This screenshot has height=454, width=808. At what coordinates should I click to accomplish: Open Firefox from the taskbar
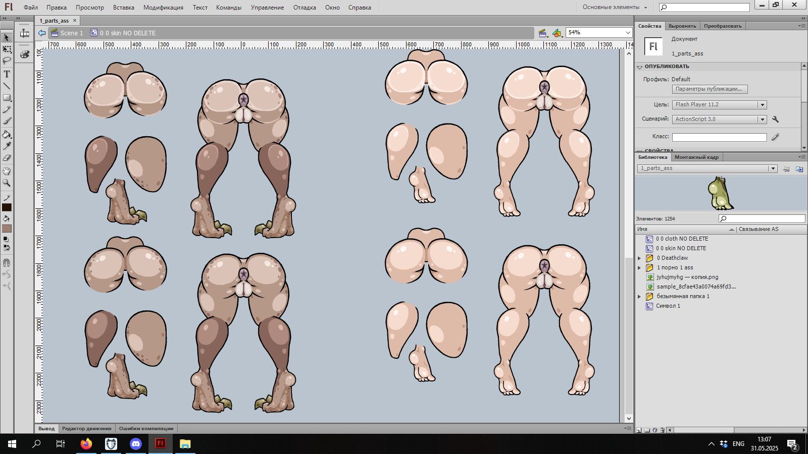point(86,444)
